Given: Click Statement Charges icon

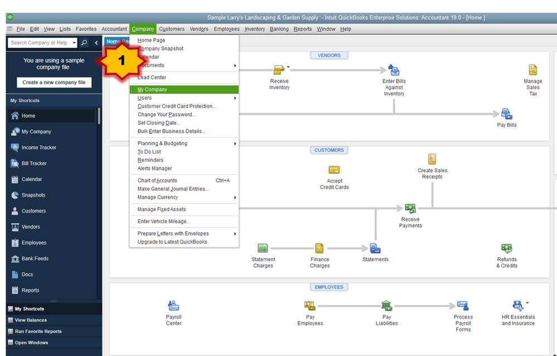Looking at the screenshot, I should (263, 248).
